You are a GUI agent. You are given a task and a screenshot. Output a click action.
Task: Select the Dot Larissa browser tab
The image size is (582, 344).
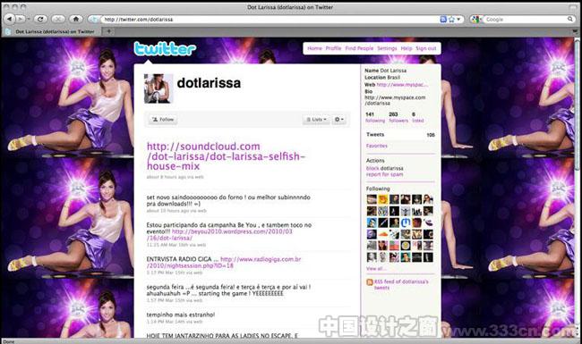52,32
